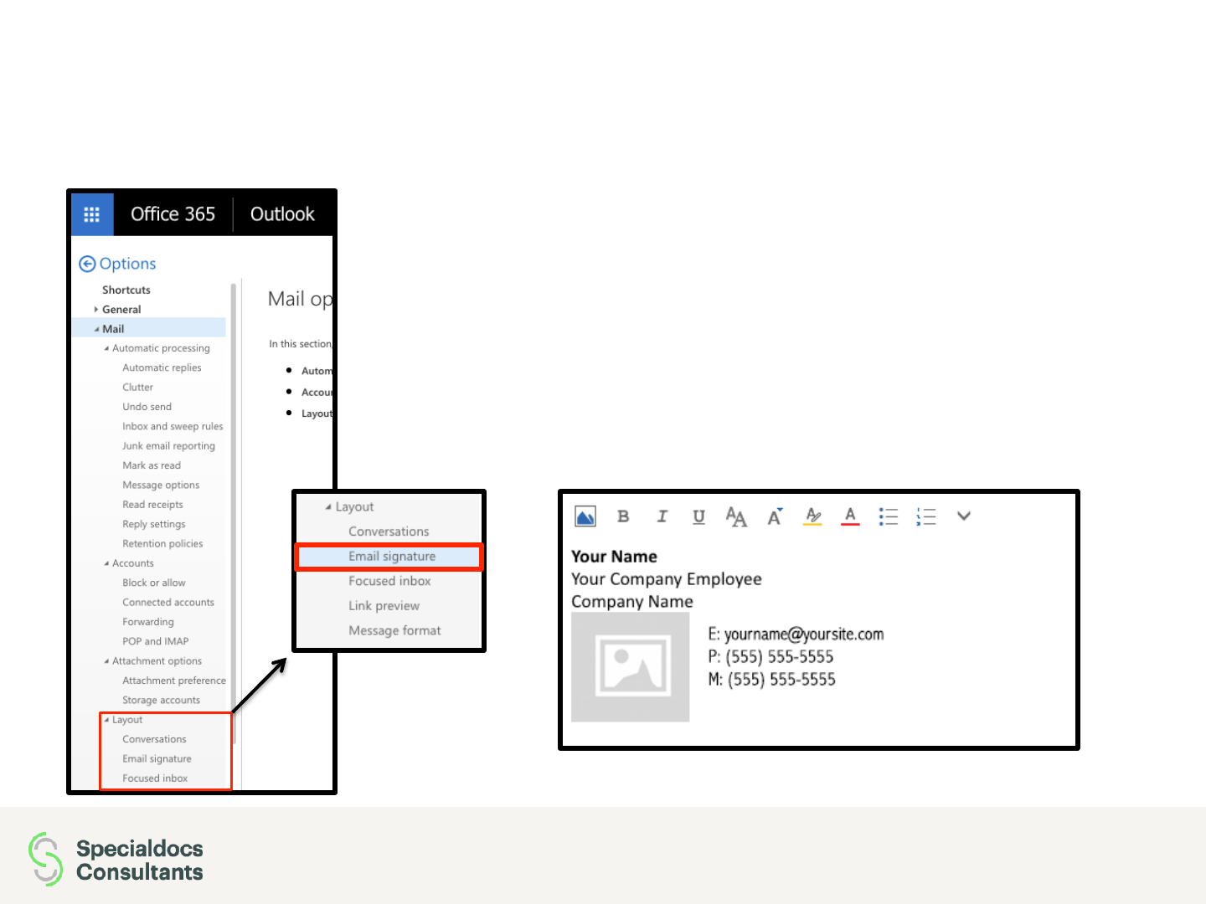Select Connected accounts
The width and height of the screenshot is (1206, 904).
(168, 603)
